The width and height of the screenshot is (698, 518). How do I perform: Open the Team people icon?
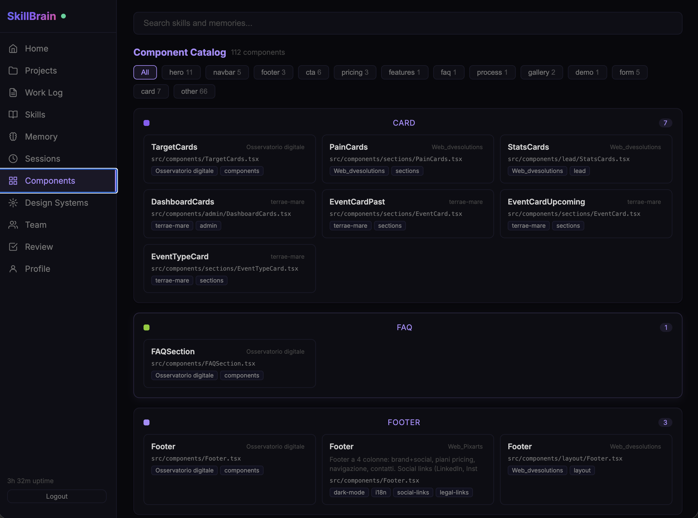point(13,224)
